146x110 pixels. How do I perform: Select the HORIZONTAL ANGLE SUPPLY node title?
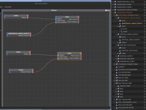[19, 34]
